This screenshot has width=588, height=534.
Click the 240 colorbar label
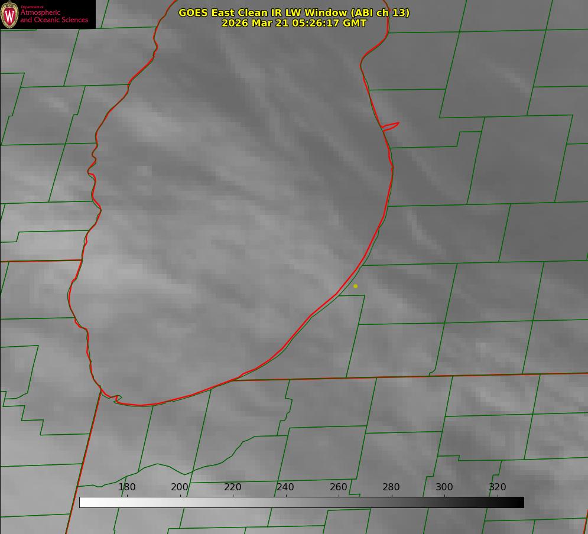coord(285,487)
